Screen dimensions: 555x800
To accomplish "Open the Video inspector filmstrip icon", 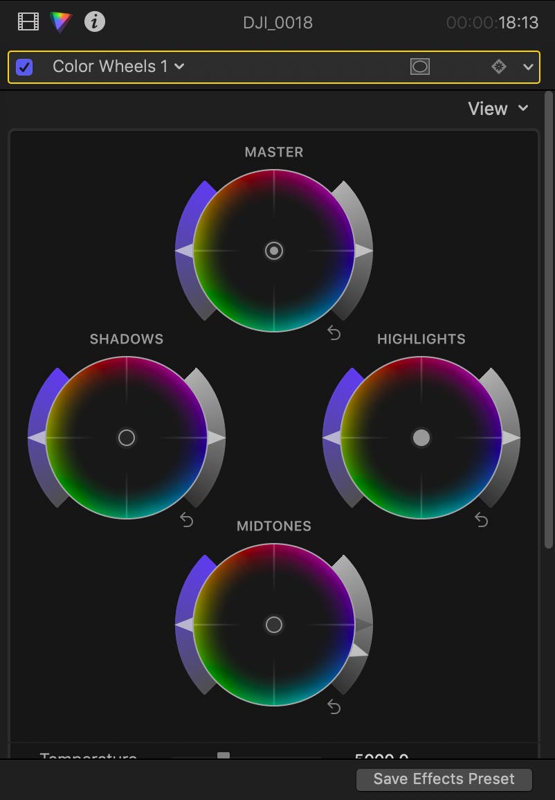I will [28, 22].
